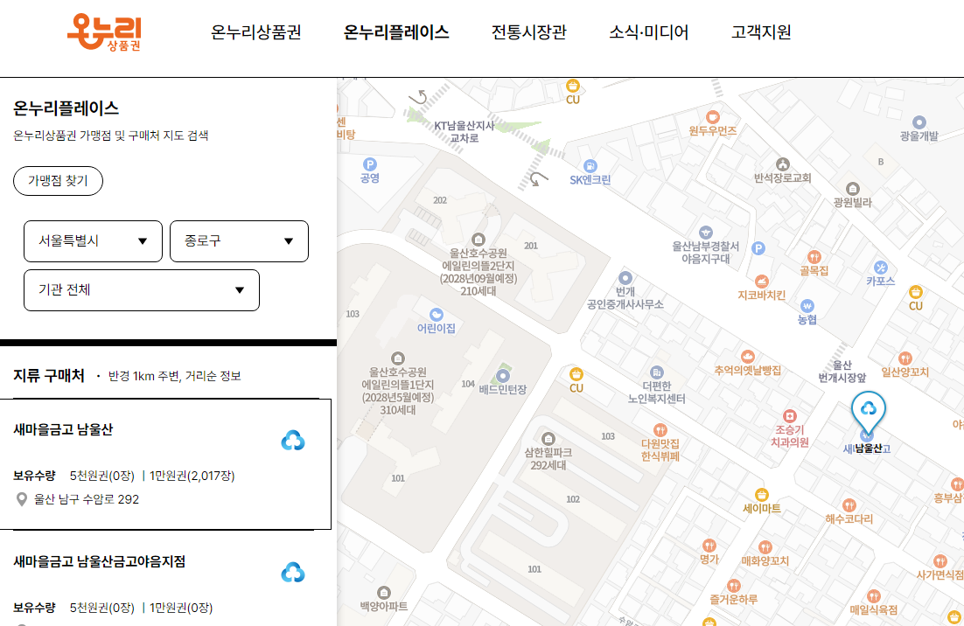
Task: Click the 농협 bank icon
Action: click(807, 306)
